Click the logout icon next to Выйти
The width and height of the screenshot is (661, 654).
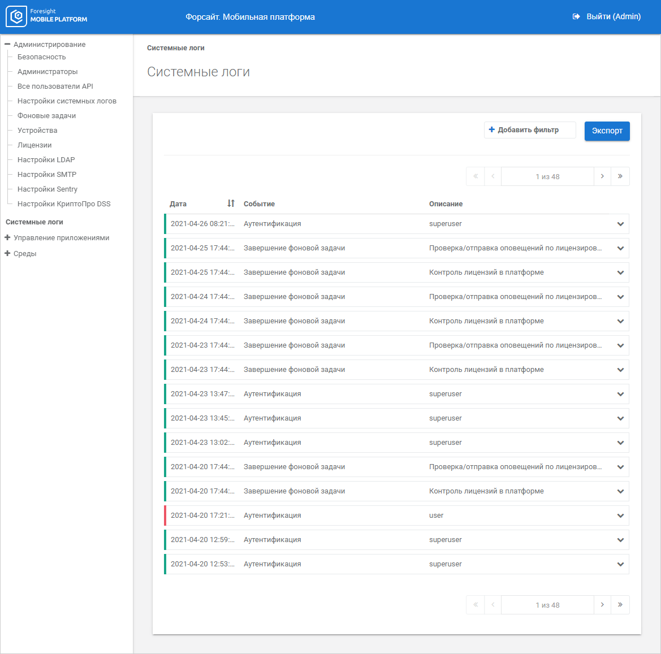[x=576, y=17]
